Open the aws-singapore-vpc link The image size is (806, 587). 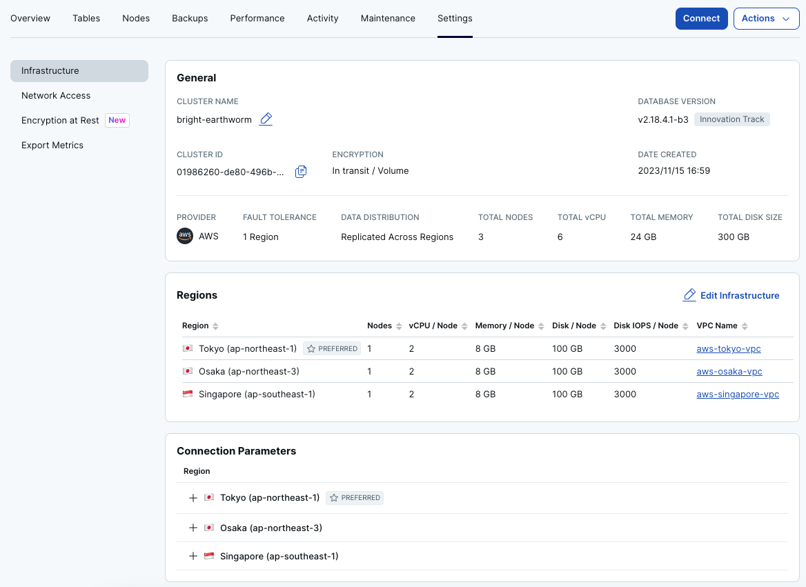click(738, 394)
